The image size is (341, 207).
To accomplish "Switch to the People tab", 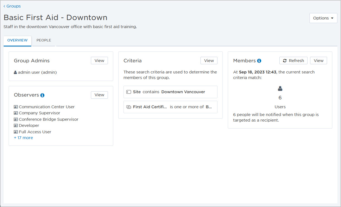I will tap(44, 40).
